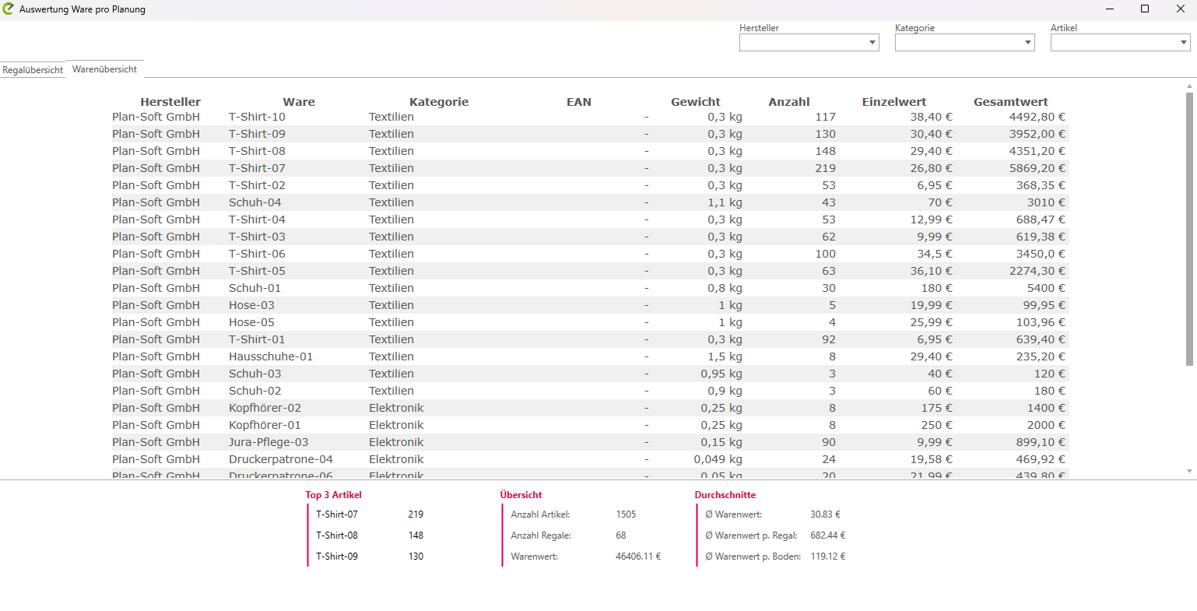The height and width of the screenshot is (611, 1197).
Task: Select the T-Shirt-10 table row
Action: pyautogui.click(x=257, y=117)
